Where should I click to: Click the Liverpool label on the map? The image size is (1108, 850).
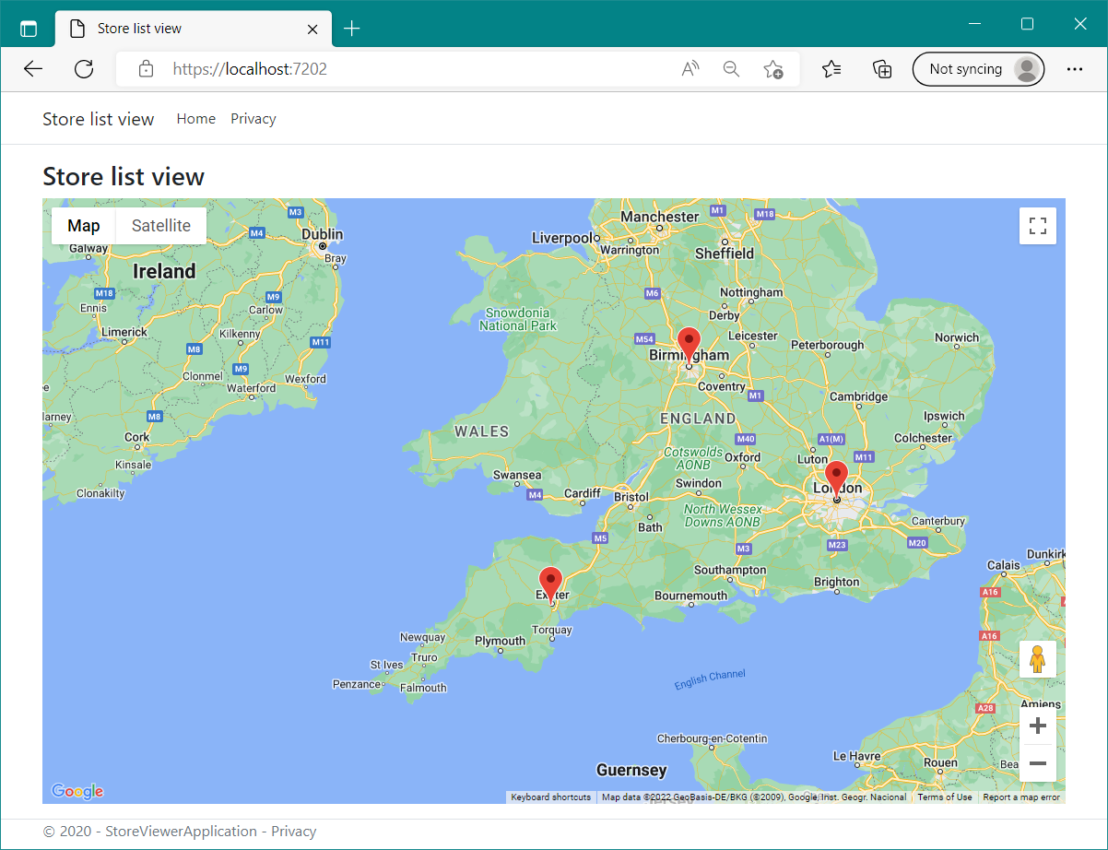(561, 238)
